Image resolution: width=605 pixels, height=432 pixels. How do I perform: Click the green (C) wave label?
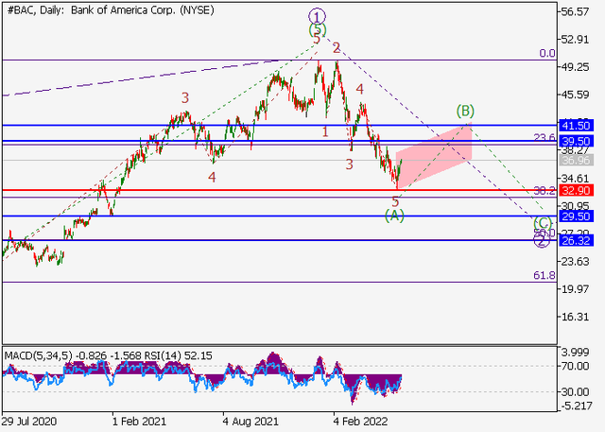tap(543, 223)
